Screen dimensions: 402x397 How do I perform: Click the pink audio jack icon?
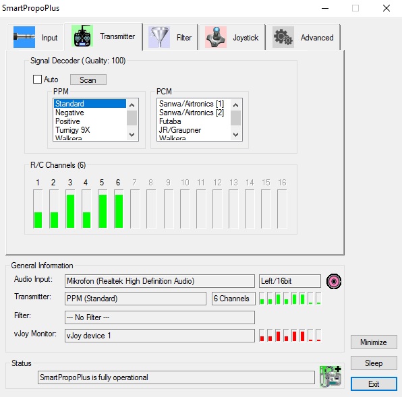(334, 281)
